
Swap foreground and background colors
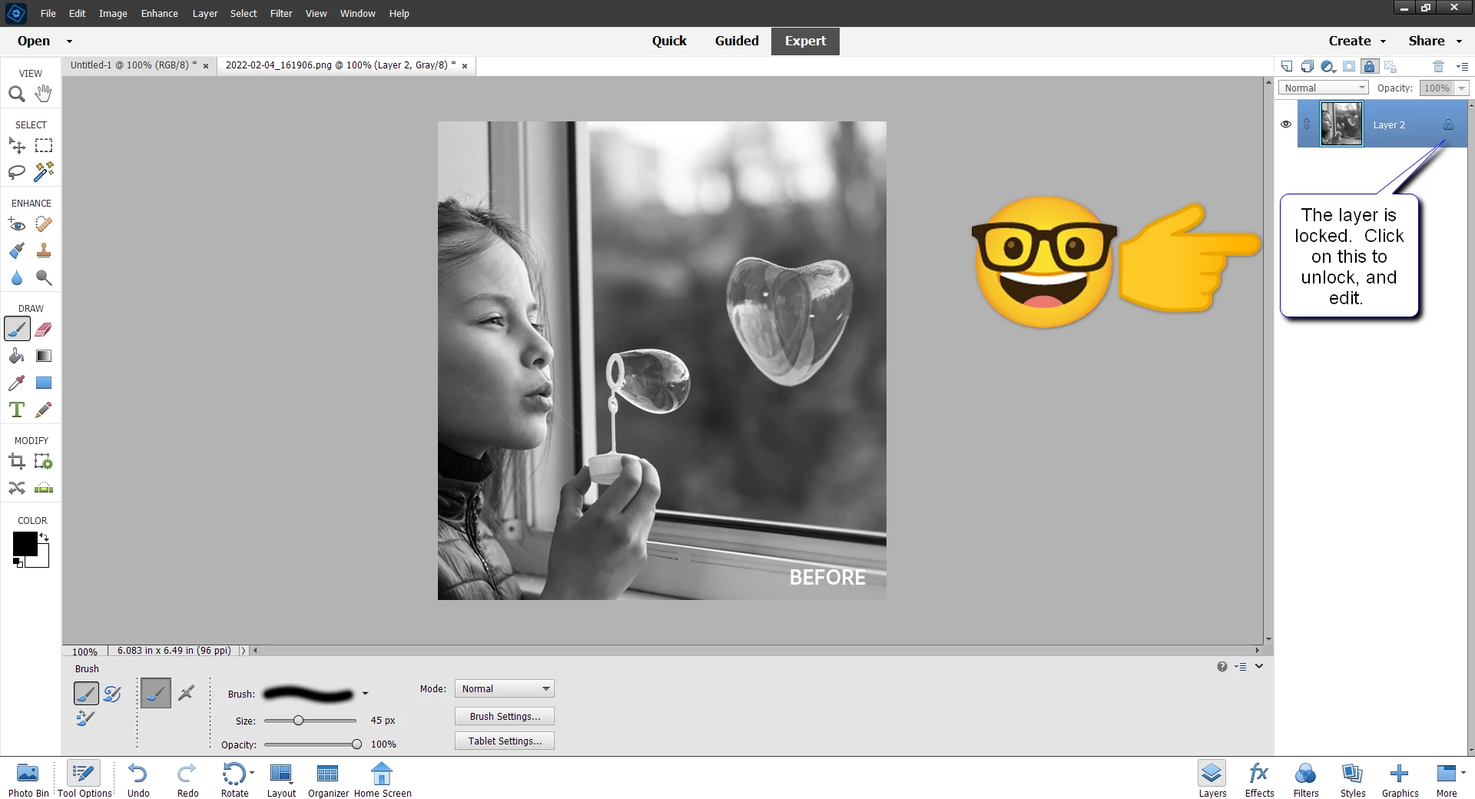coord(45,538)
